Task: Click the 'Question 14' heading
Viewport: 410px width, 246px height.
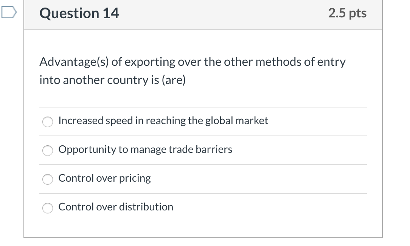Action: pos(79,13)
